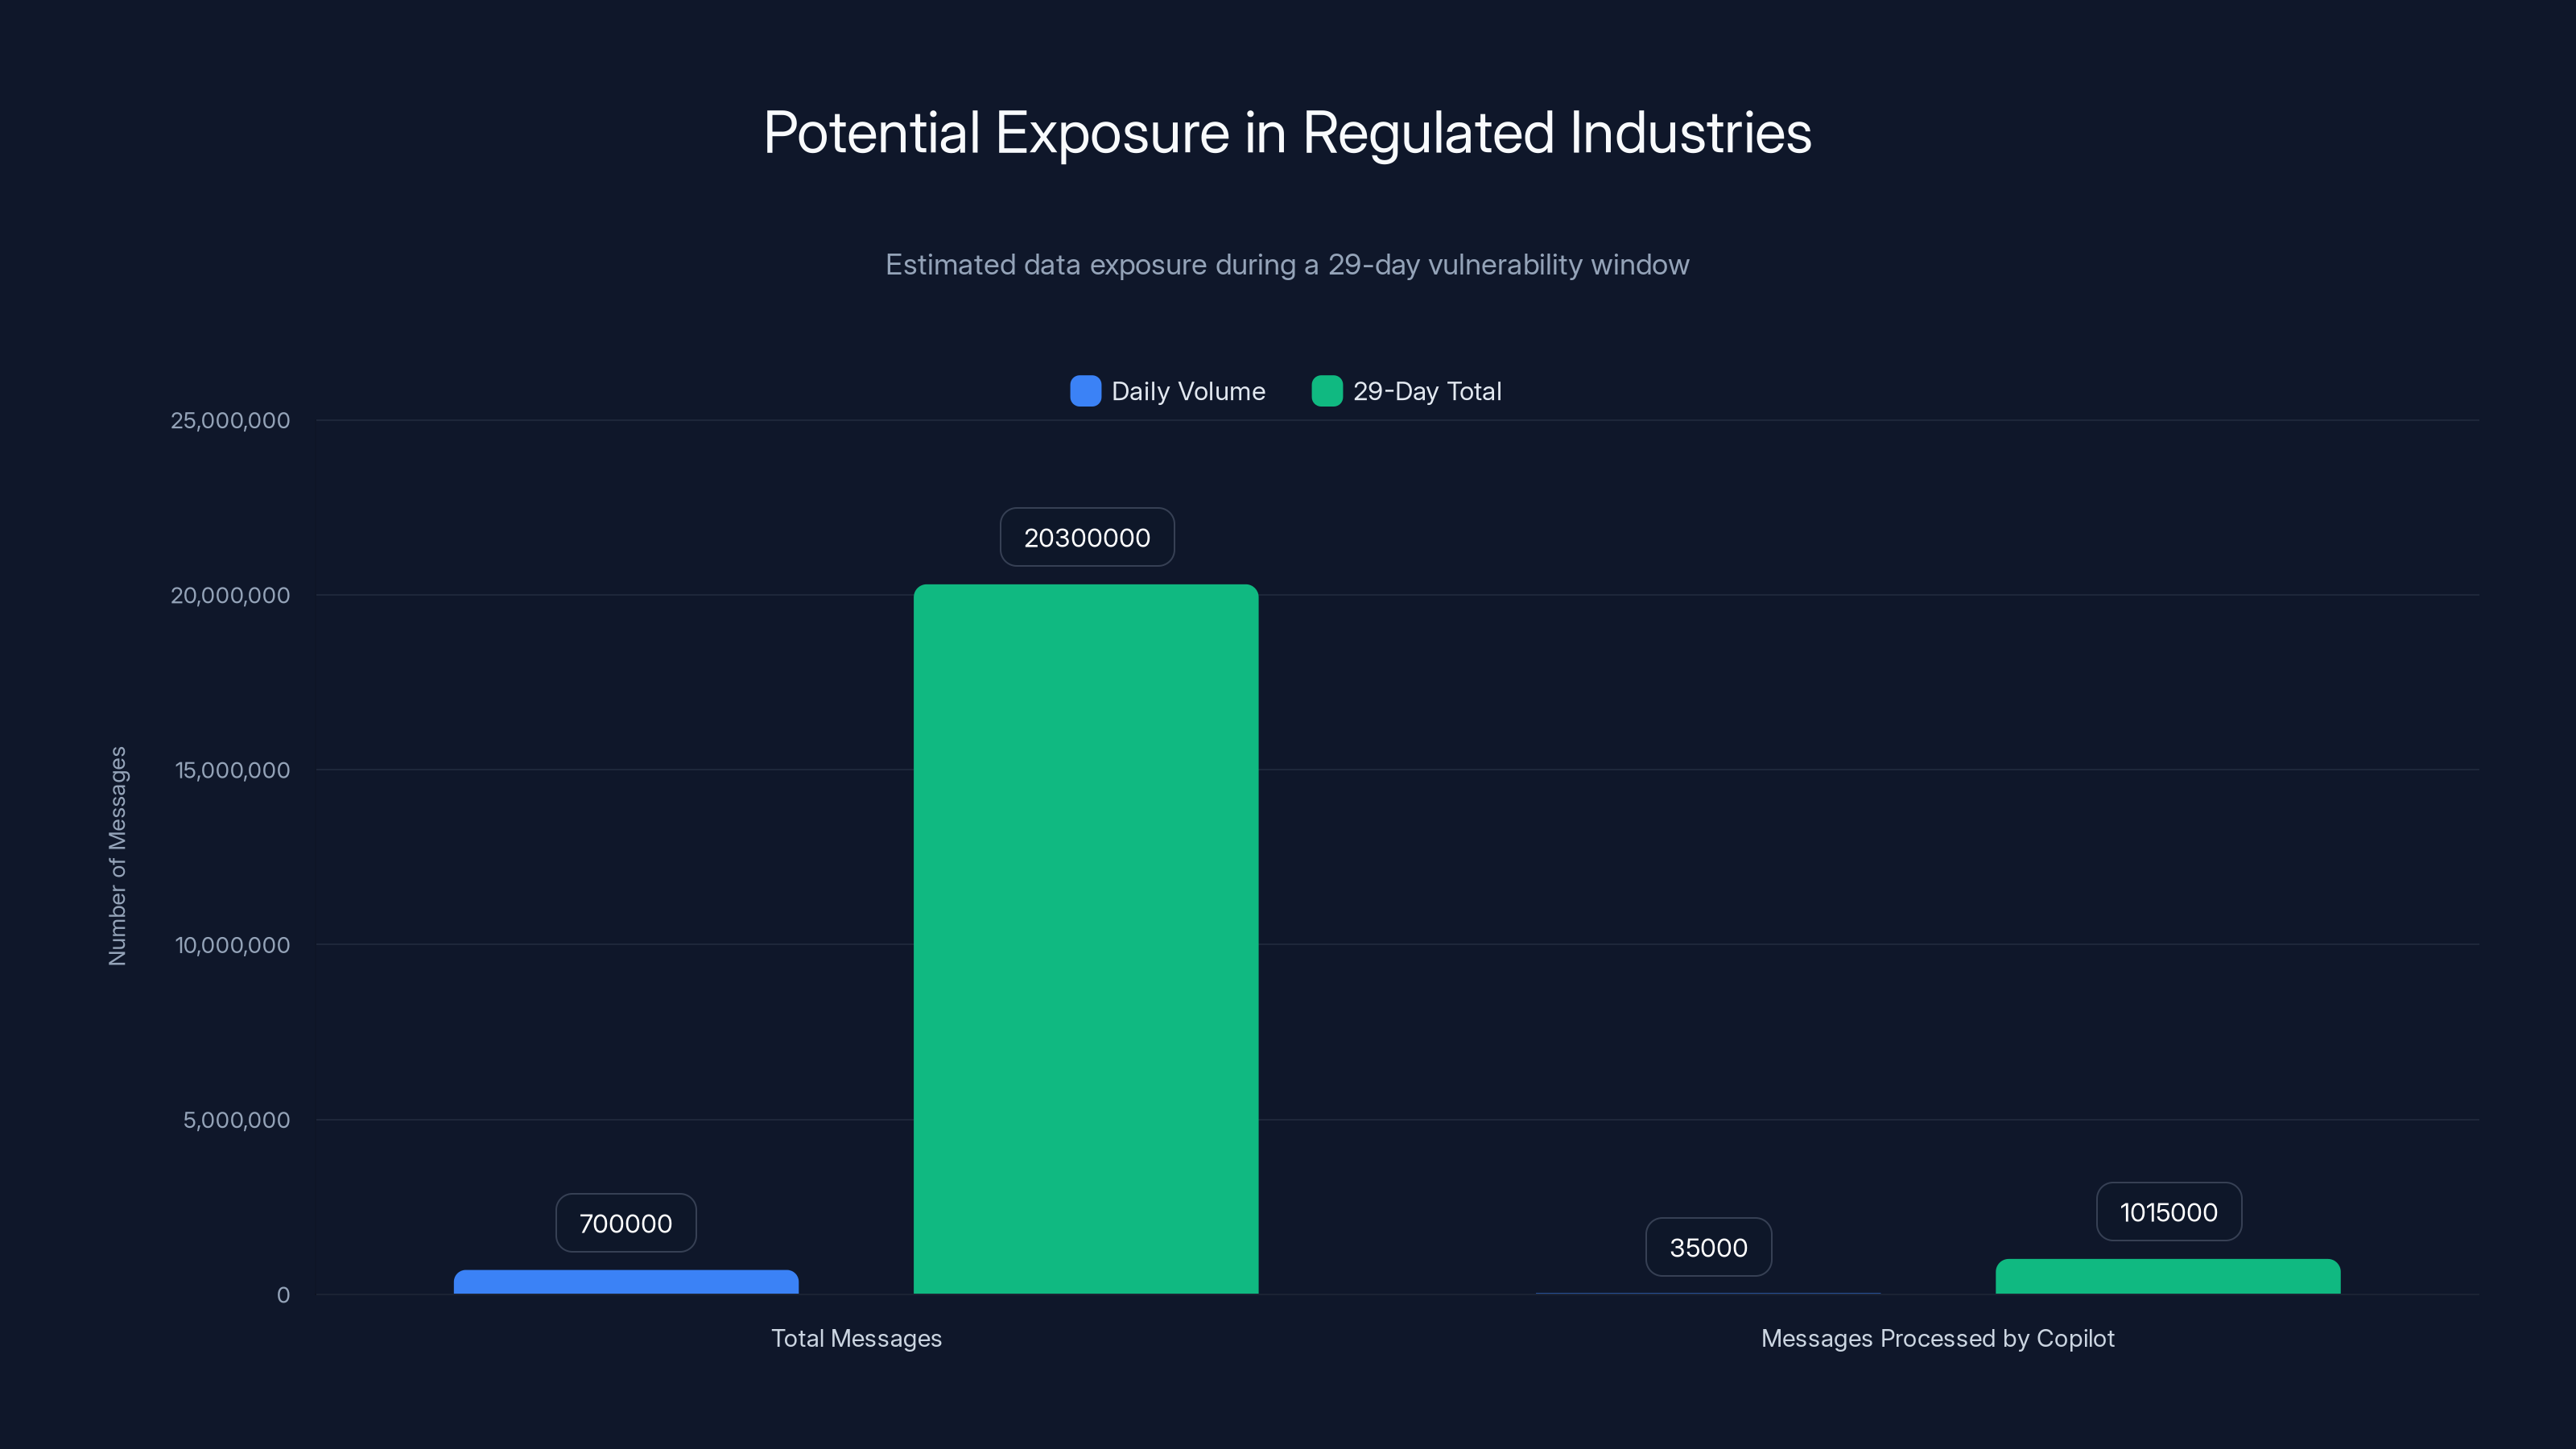The image size is (2576, 1449).
Task: Click the 1015000 data label
Action: [2168, 1211]
